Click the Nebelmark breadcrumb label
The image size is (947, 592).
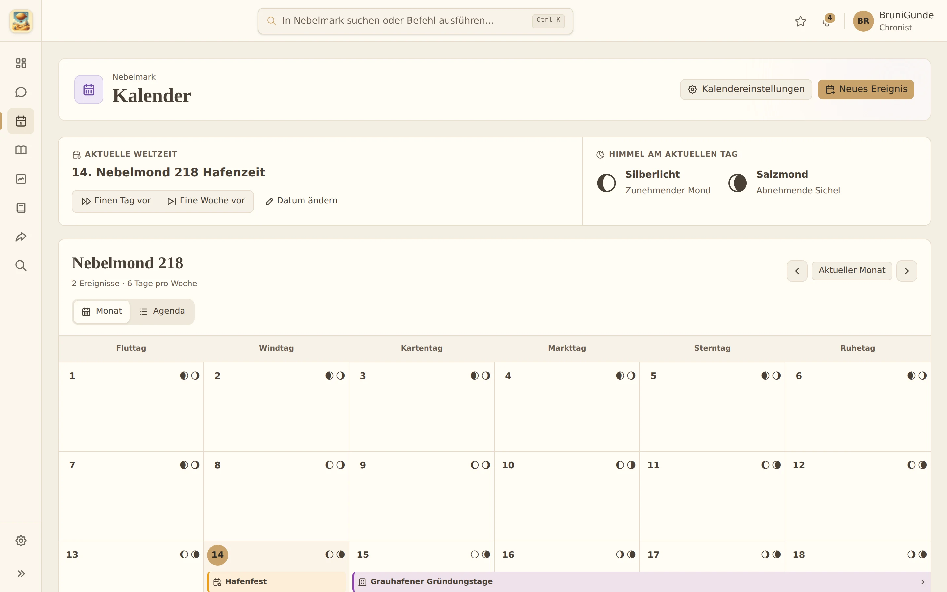134,77
